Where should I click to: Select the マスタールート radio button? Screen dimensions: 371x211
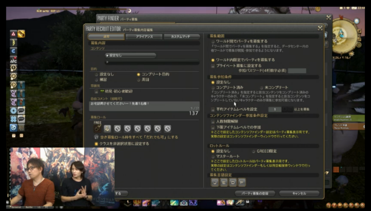(213, 156)
